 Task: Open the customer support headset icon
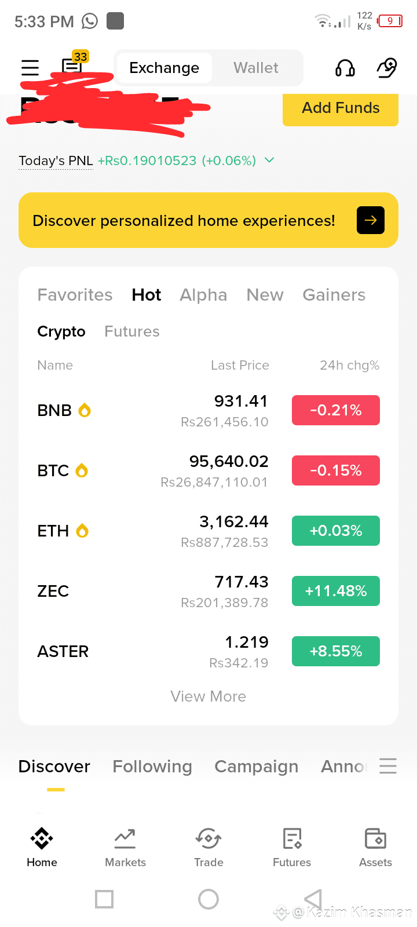345,68
